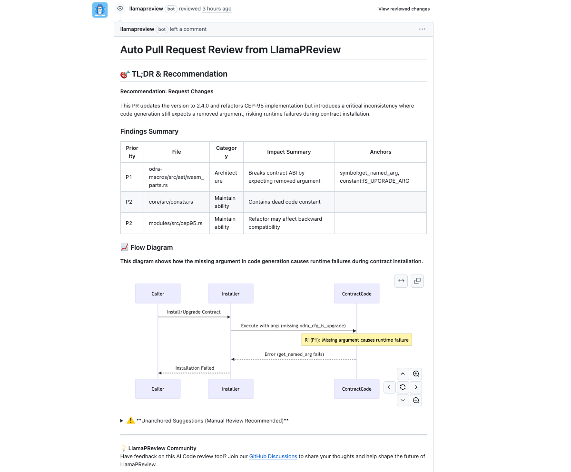Open the GitHub Discussions link
This screenshot has height=472, width=571.
(273, 457)
